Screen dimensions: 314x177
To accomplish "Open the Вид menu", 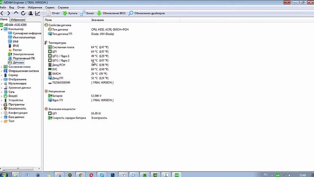I will 12,7.
